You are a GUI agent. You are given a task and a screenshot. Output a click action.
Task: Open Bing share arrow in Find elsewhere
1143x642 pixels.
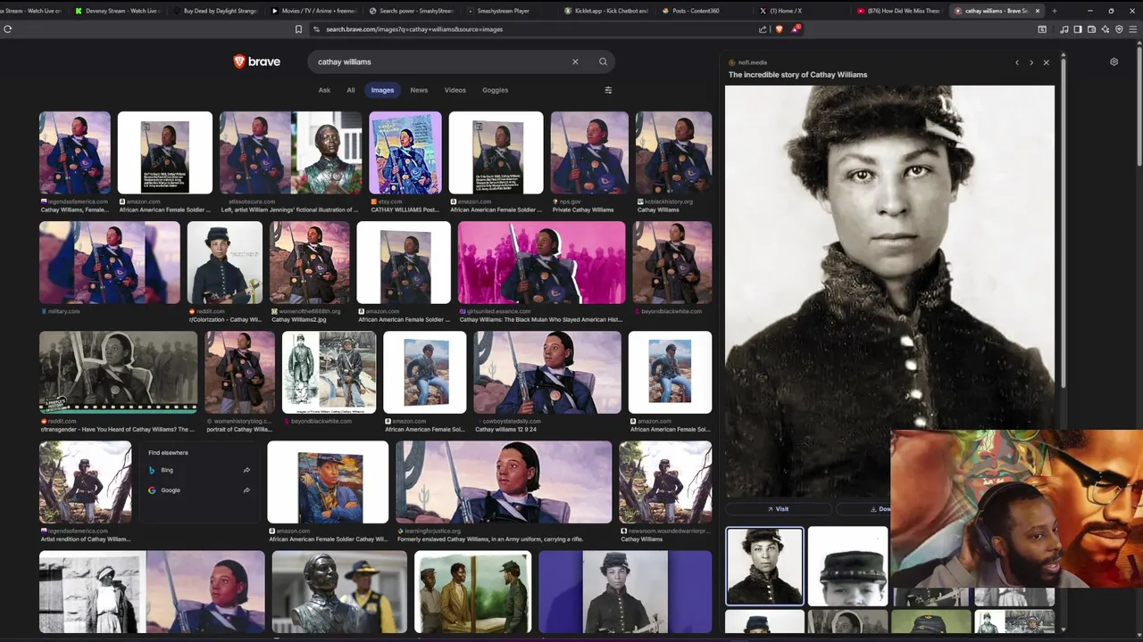tap(246, 470)
